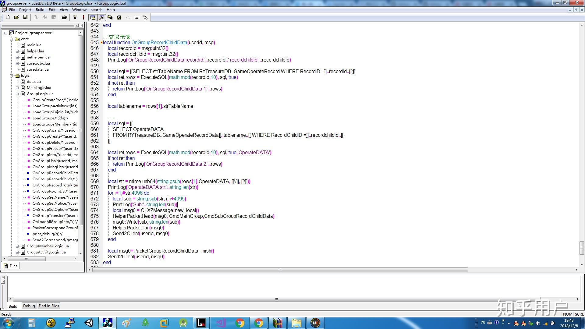Viewport: 585px width, 329px height.
Task: Open the Build menu
Action: pyautogui.click(x=40, y=9)
